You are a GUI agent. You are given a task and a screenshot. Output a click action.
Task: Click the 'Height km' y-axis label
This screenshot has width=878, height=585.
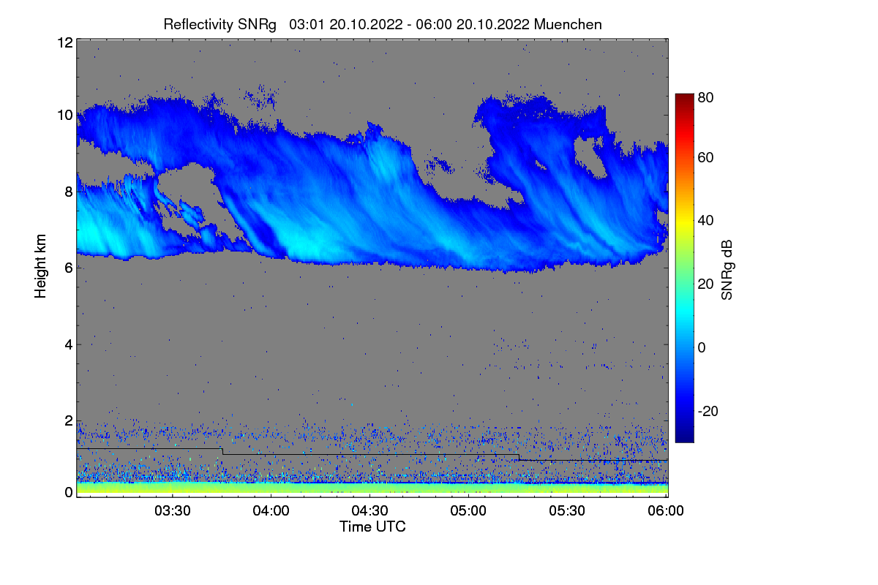coord(40,267)
